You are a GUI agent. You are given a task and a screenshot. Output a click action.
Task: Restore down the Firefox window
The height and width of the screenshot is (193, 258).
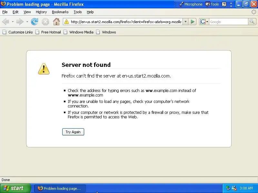pyautogui.click(x=246, y=4)
